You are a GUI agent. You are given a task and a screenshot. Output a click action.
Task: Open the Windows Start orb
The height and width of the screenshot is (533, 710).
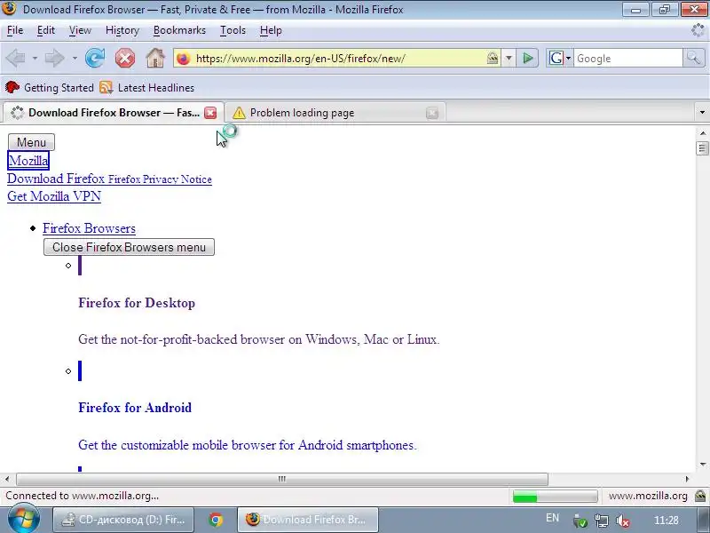[x=24, y=519]
